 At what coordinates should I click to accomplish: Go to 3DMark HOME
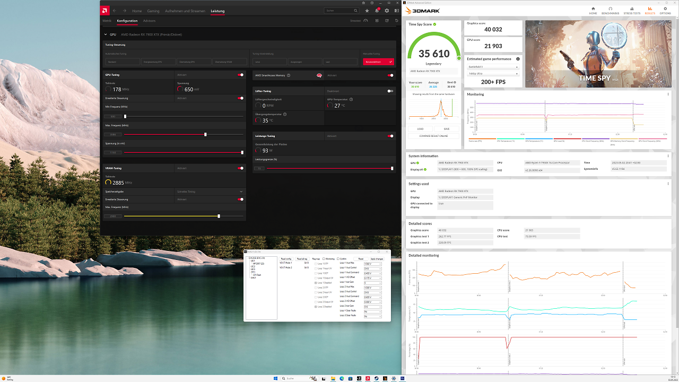(593, 10)
